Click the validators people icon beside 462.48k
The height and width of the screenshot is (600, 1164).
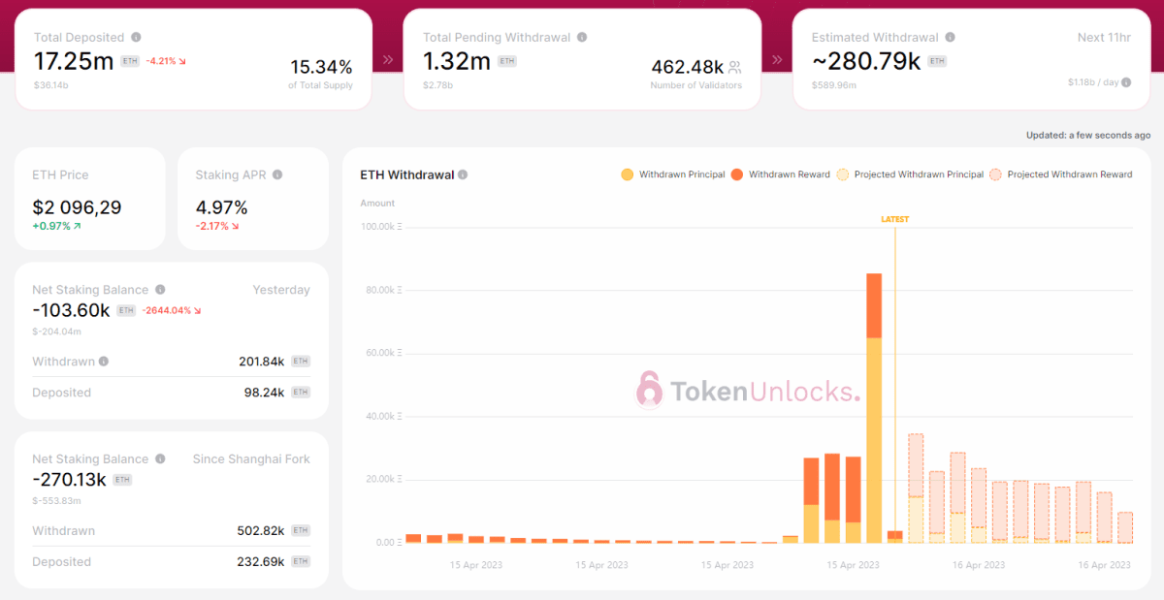(x=734, y=67)
